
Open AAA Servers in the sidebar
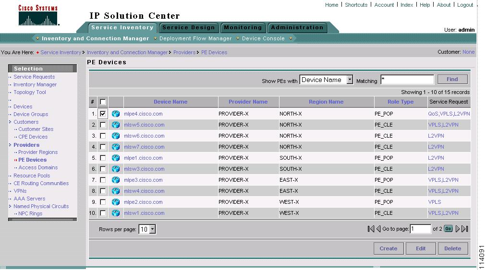coord(29,199)
